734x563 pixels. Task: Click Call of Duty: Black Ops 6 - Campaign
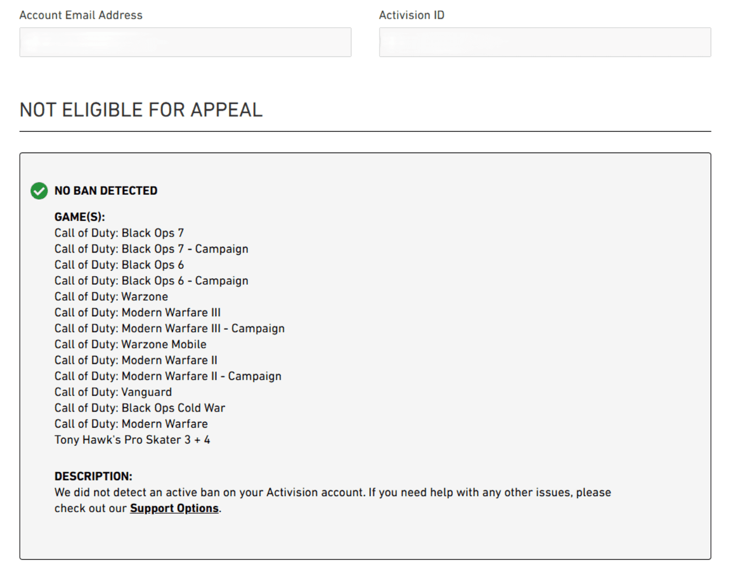pos(151,280)
